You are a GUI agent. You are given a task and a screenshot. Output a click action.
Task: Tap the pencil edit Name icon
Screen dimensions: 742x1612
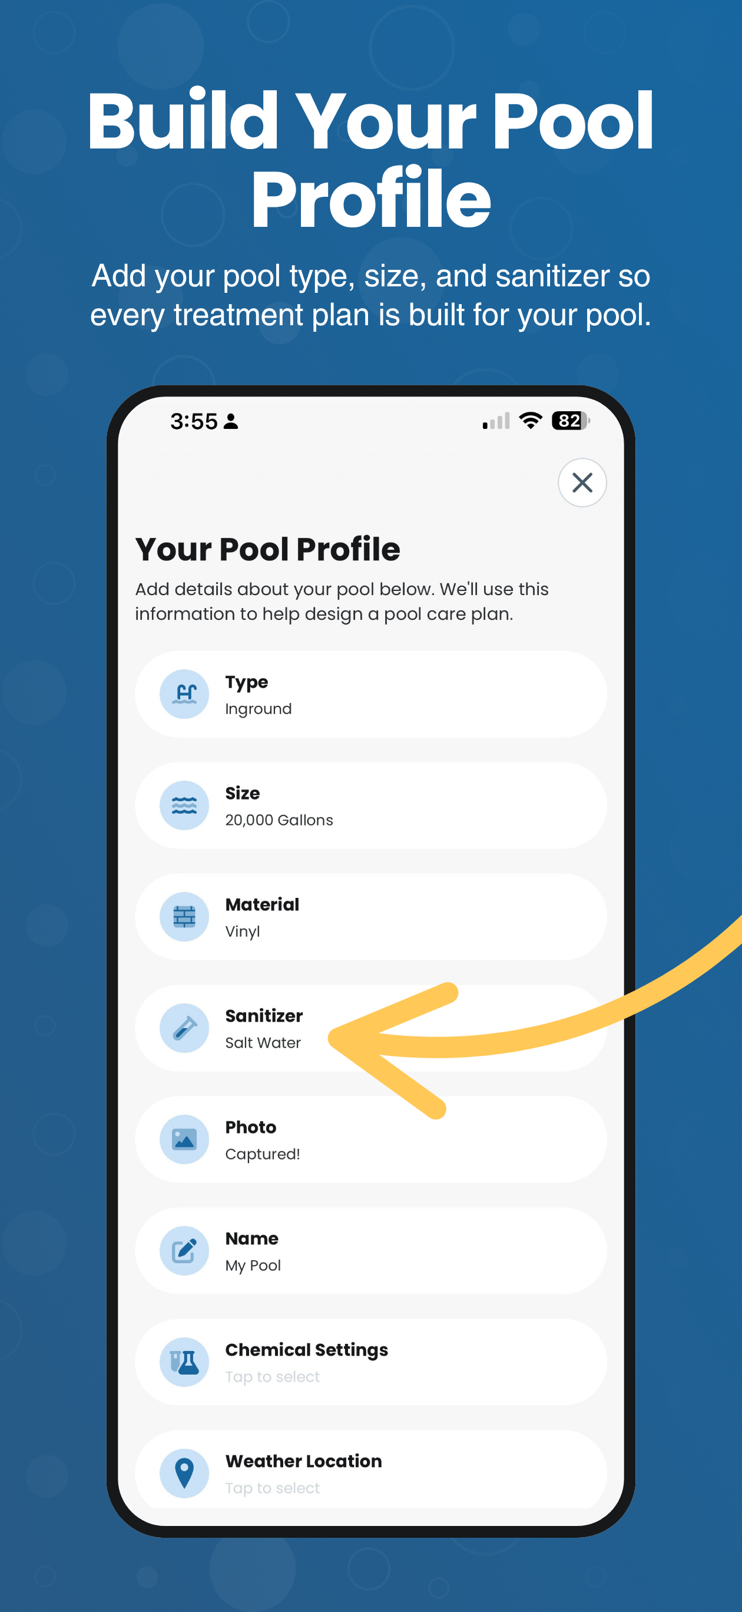point(184,1251)
